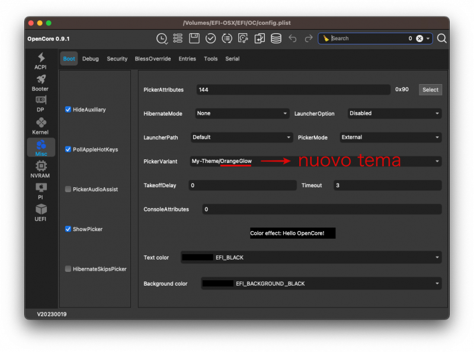Open the UEFI sidebar section
This screenshot has height=352, width=474.
tap(41, 212)
